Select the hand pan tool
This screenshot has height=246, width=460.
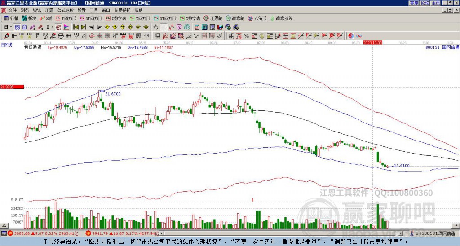pos(156,27)
